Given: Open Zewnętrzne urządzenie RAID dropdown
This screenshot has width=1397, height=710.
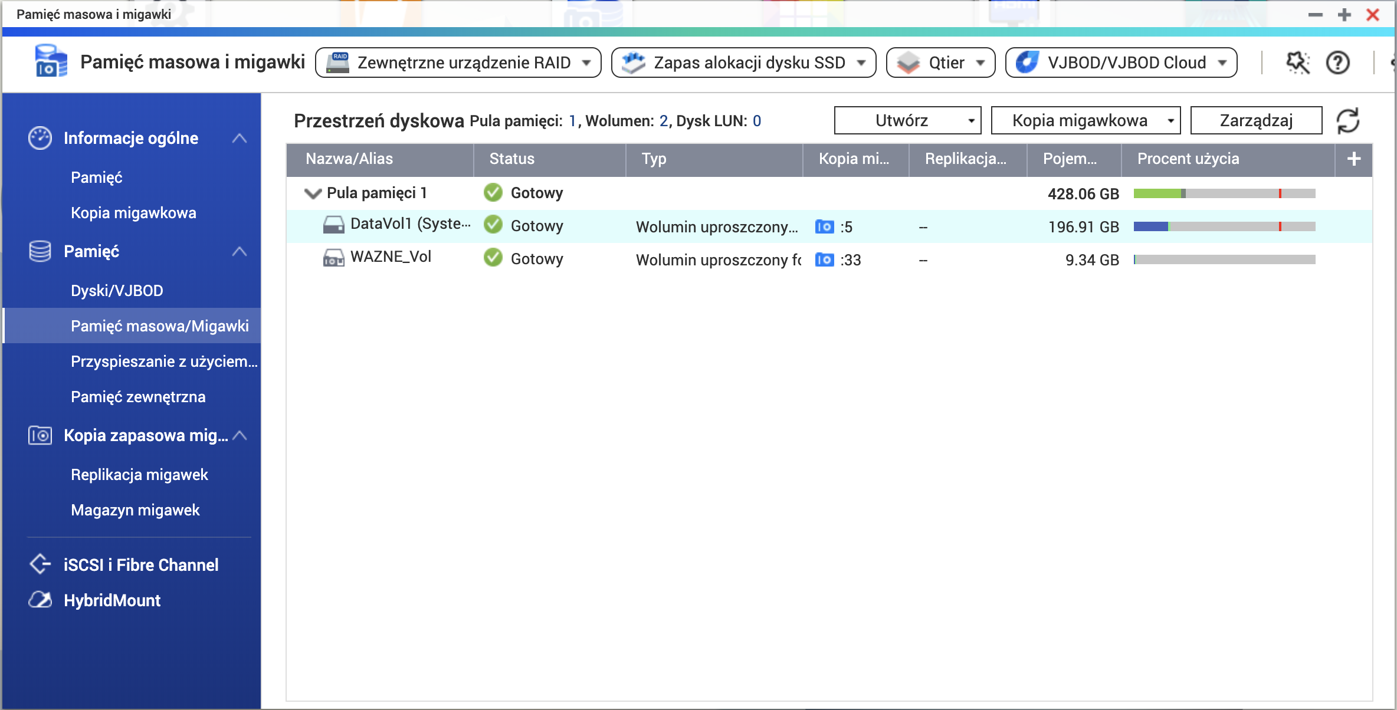Looking at the screenshot, I should click(x=458, y=63).
